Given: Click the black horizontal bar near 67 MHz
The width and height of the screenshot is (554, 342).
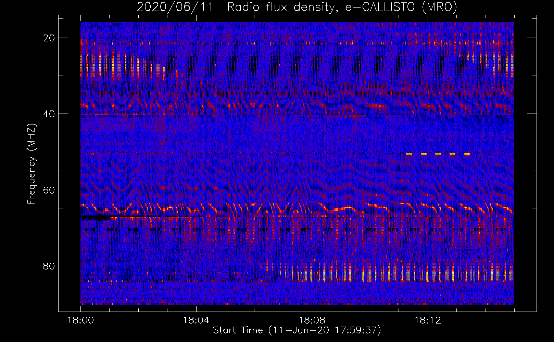Looking at the screenshot, I should coord(96,218).
